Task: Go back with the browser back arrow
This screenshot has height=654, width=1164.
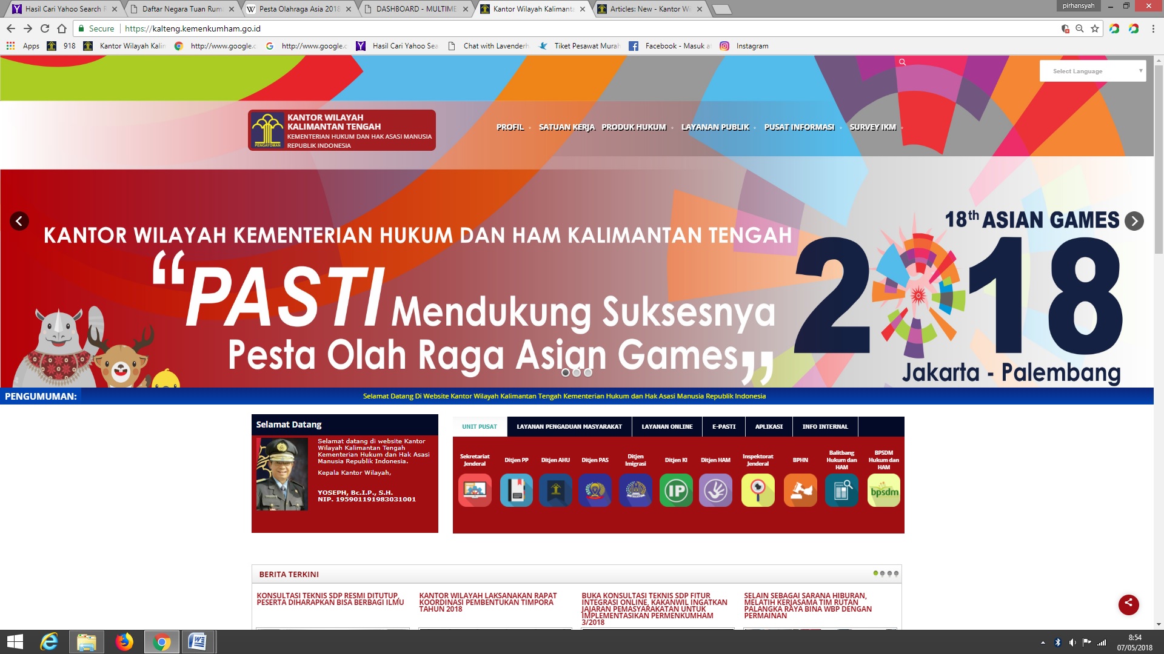Action: click(11, 28)
